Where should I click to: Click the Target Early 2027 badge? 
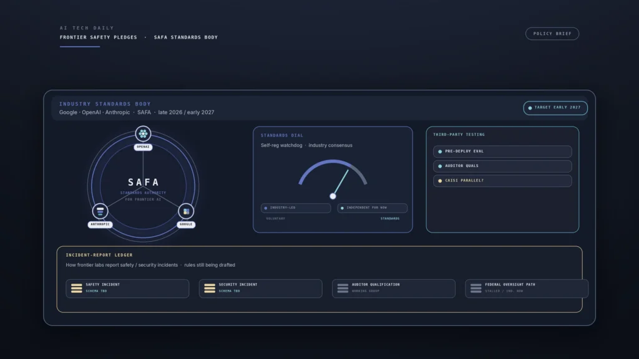pos(555,108)
